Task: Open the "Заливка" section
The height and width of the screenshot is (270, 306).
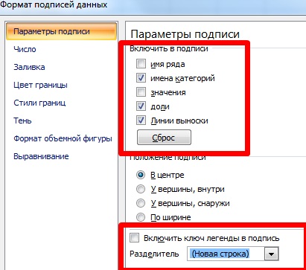Action: pos(29,67)
